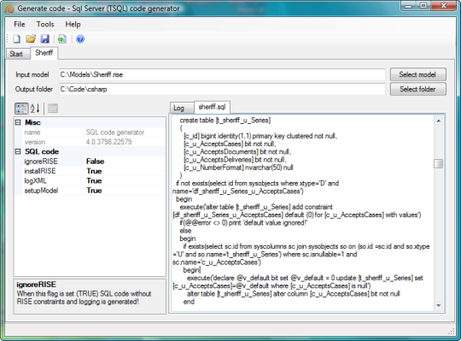The height and width of the screenshot is (341, 461).
Task: Click the application icon in title bar
Action: (9, 9)
